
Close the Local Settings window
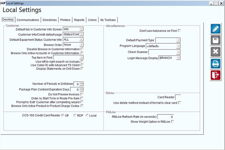point(221,3)
